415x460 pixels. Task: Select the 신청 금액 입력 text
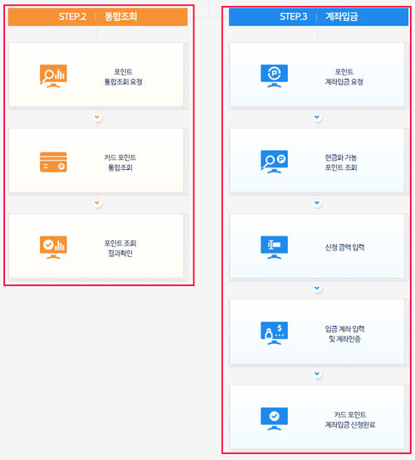[344, 247]
